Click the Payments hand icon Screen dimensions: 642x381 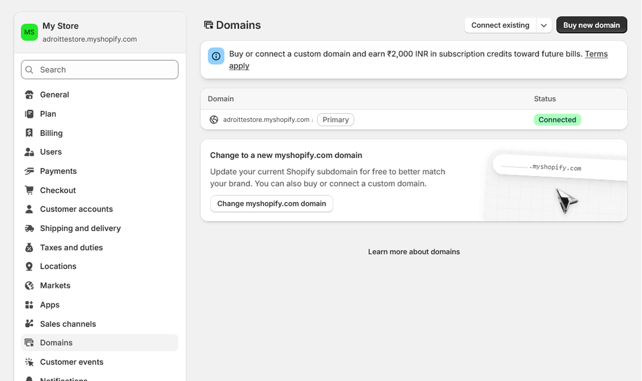click(x=29, y=171)
